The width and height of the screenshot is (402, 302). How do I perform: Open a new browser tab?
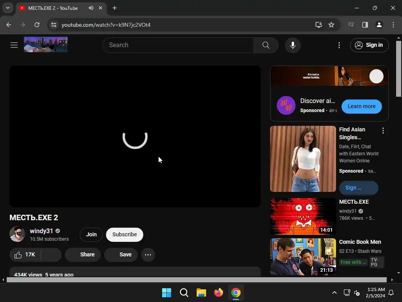pos(115,8)
